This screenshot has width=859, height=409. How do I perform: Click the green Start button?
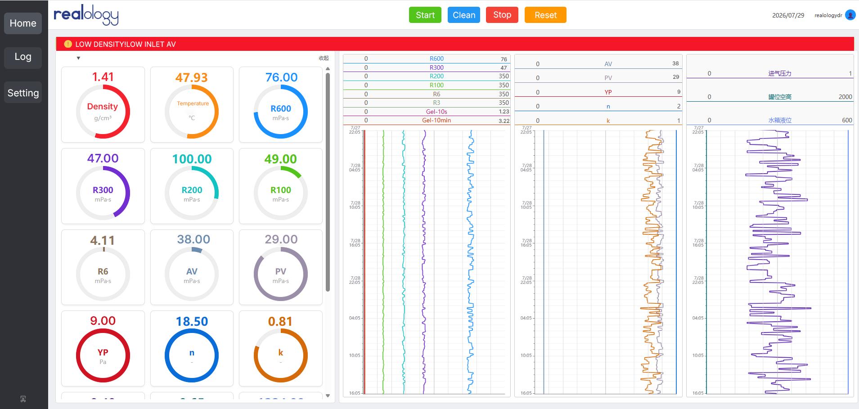(425, 15)
